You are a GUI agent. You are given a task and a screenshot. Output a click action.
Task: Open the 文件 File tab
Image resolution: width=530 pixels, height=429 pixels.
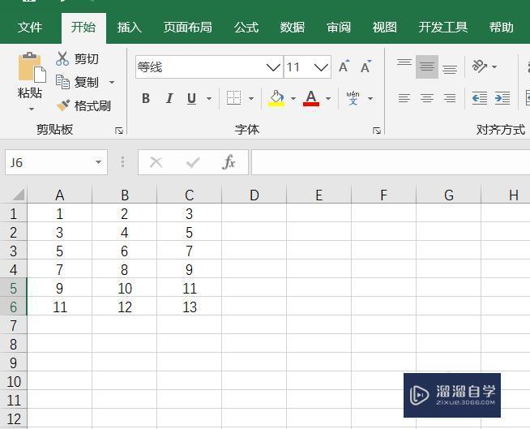[30, 27]
